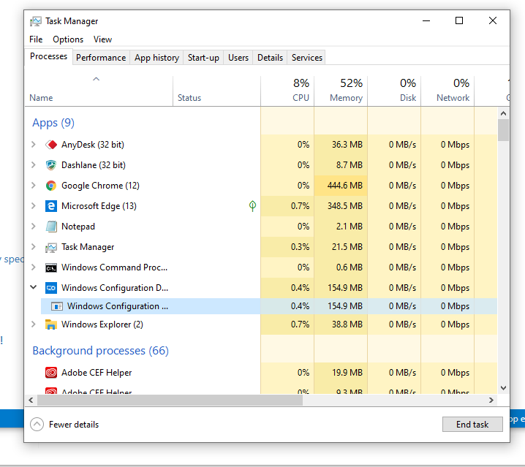Click the Task Manager title bar icon

coord(36,21)
